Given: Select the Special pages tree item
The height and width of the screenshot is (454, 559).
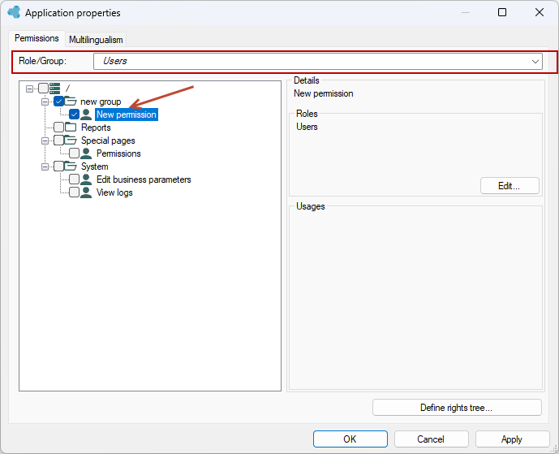Looking at the screenshot, I should coord(108,141).
